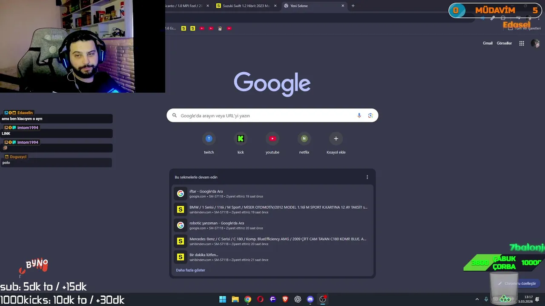Launch Opera from the taskbar
Screen dimensions: 545x306
coord(260,299)
